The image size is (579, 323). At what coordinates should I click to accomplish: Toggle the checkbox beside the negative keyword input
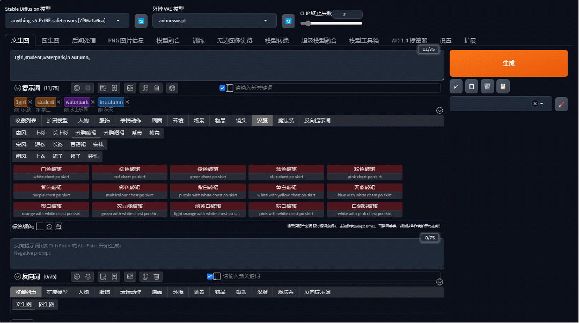click(x=210, y=276)
